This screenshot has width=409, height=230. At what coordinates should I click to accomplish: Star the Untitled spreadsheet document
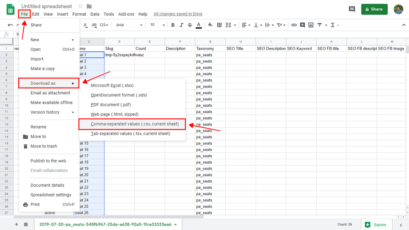81,6
